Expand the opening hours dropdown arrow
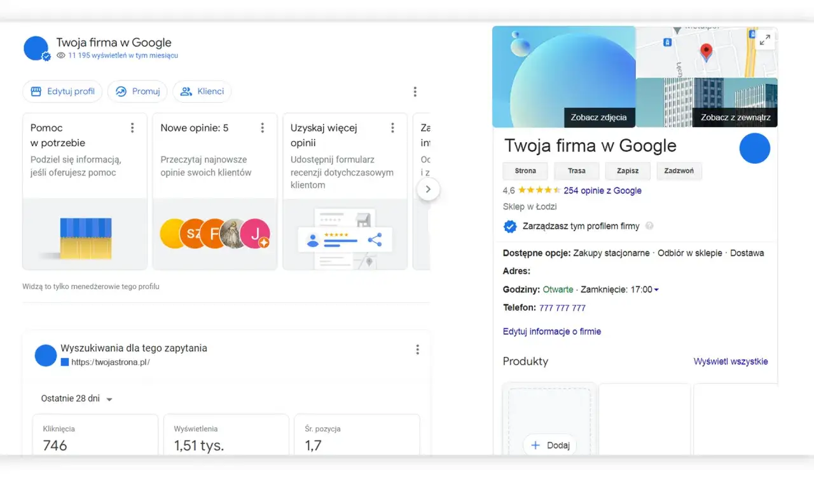Screen dimensions: 814x482 [x=656, y=290]
